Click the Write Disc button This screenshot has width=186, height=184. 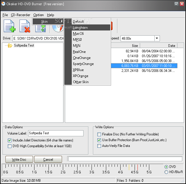[x=19, y=159]
